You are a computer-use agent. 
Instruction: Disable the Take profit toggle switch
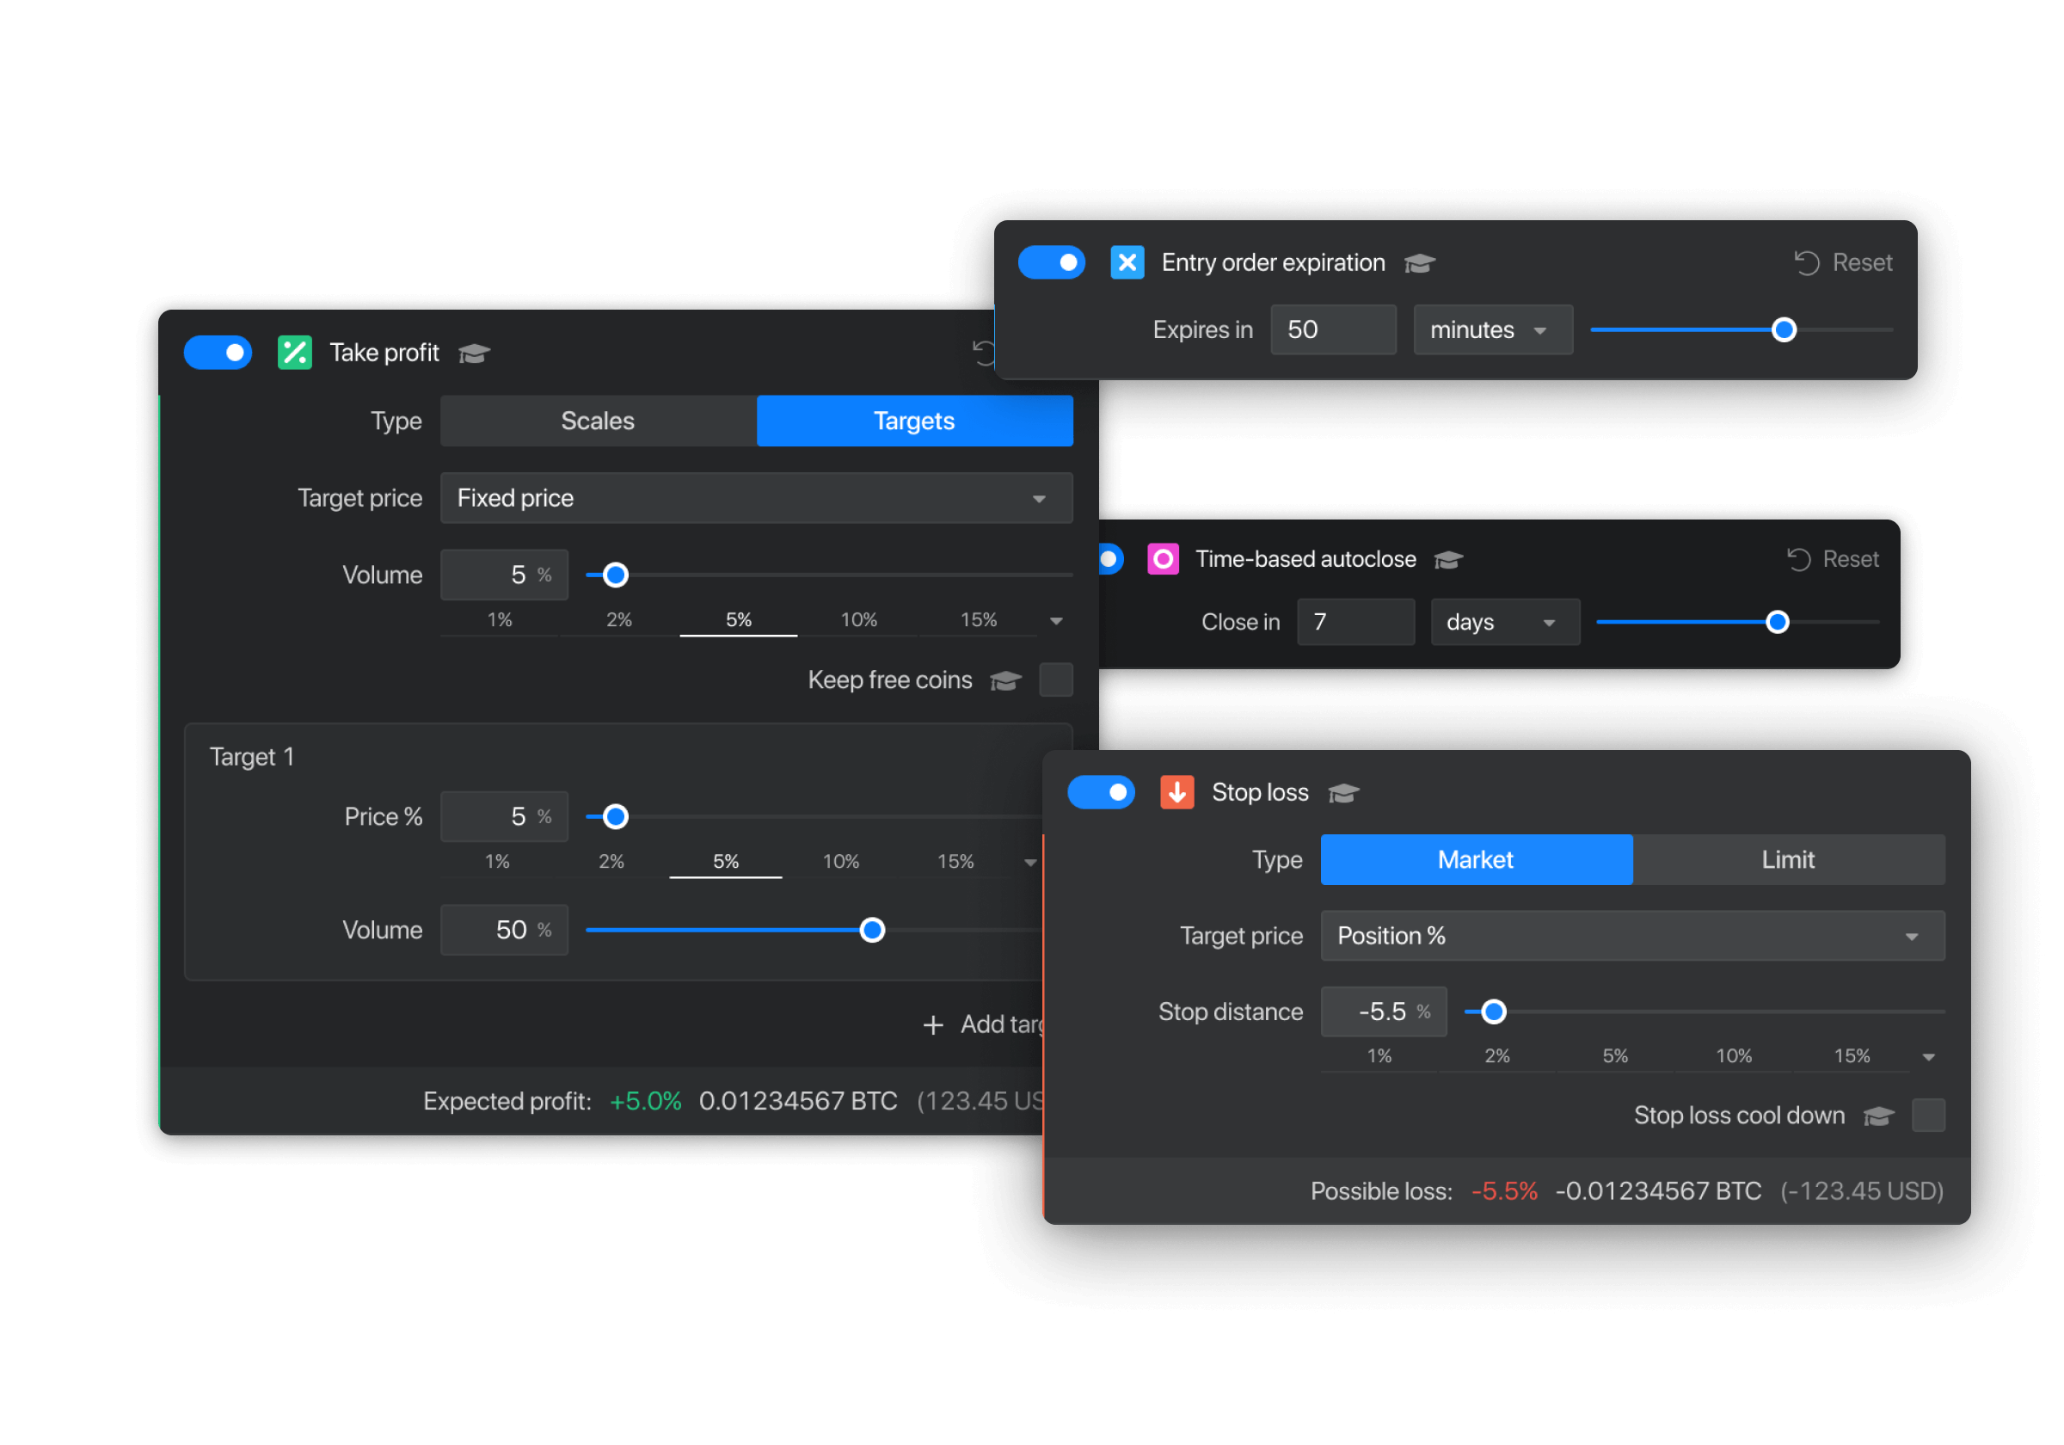(218, 353)
